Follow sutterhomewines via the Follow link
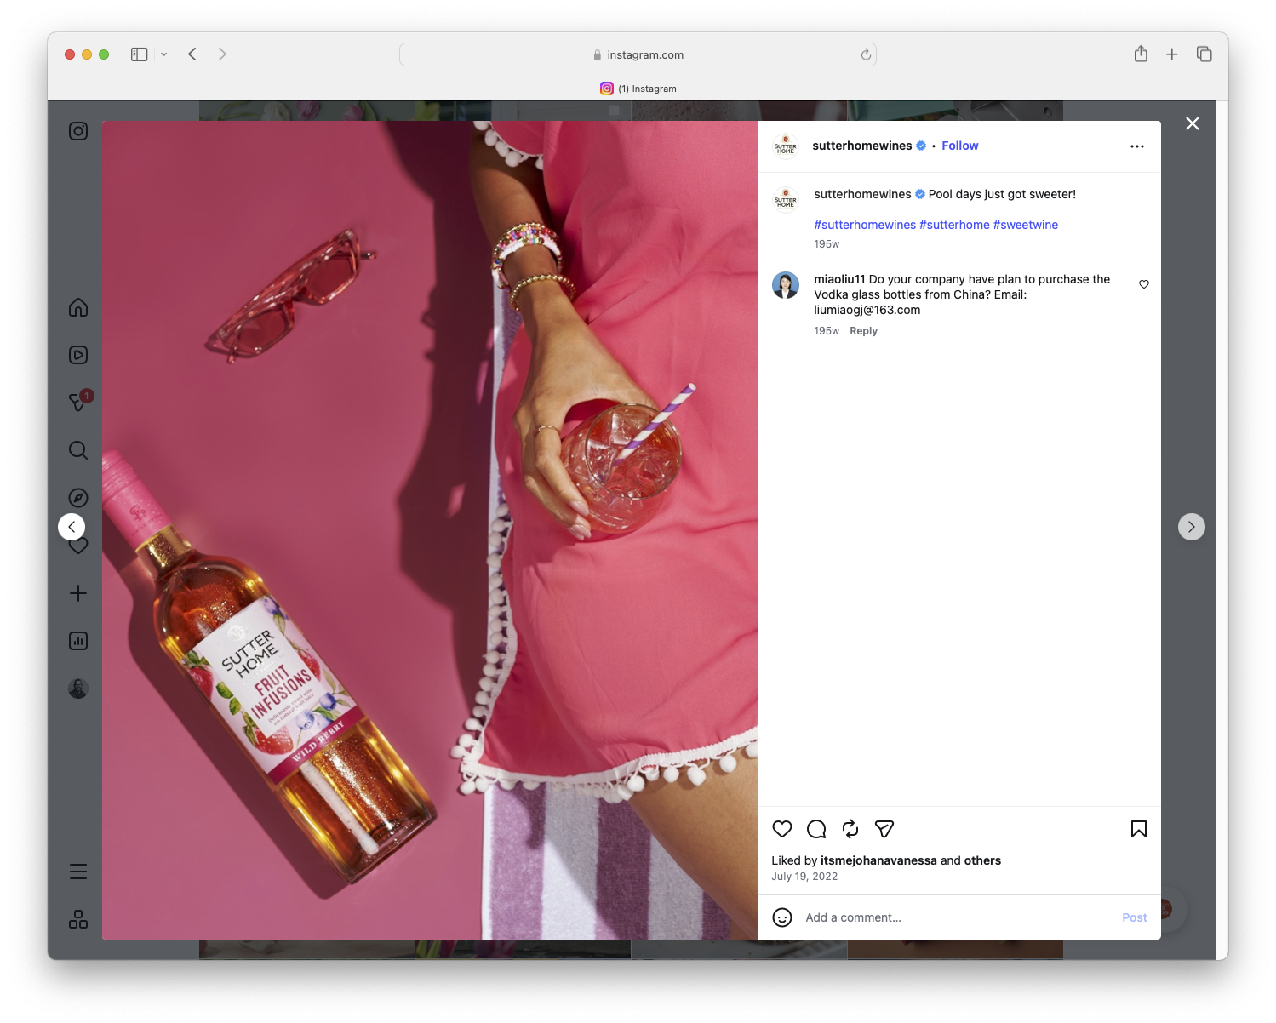Screen dimensions: 1276x1023 (959, 146)
